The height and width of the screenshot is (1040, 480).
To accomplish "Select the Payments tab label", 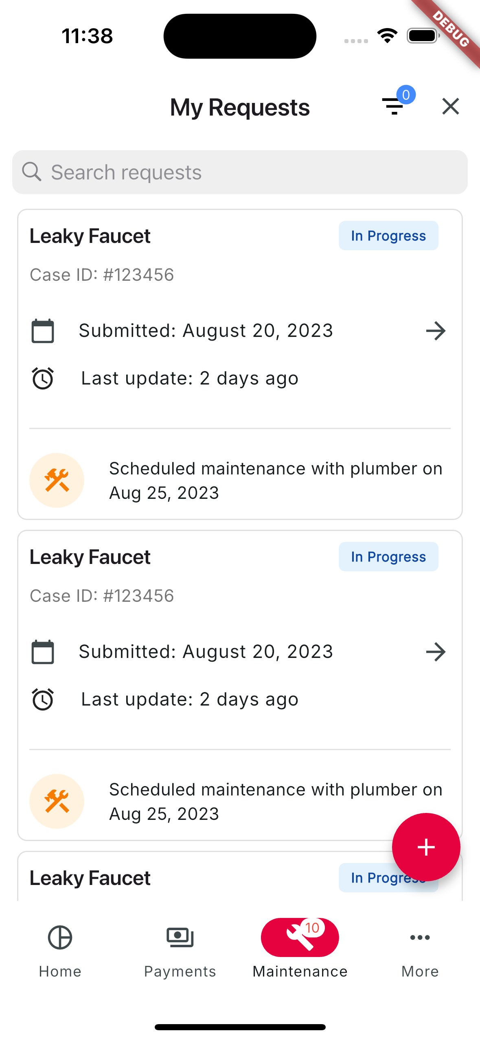I will pyautogui.click(x=180, y=971).
